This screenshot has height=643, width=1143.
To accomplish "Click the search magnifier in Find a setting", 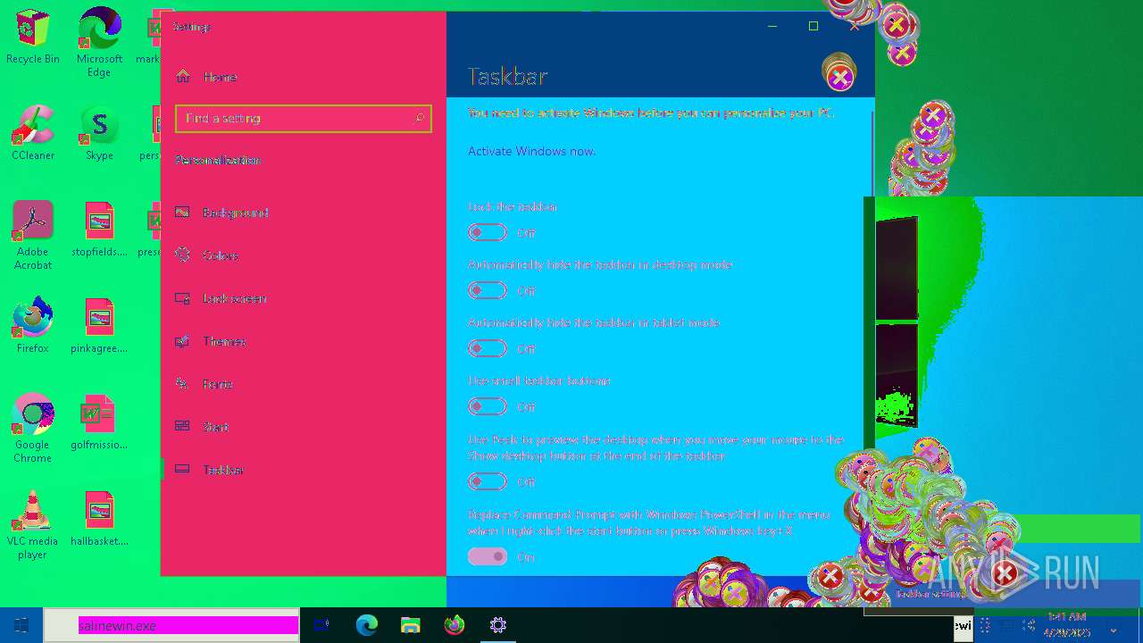I will (x=420, y=118).
